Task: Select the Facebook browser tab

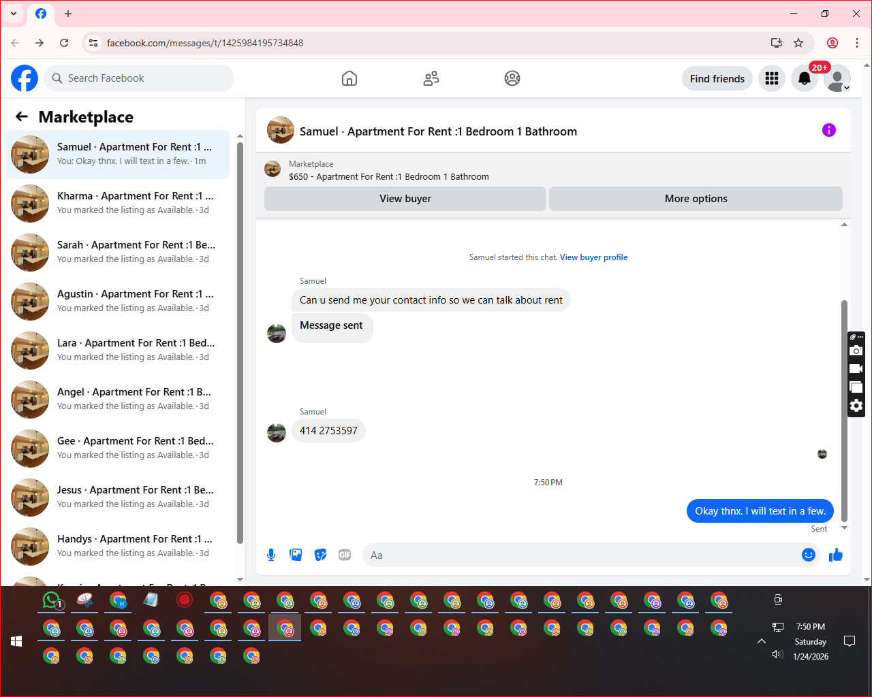Action: [x=41, y=14]
